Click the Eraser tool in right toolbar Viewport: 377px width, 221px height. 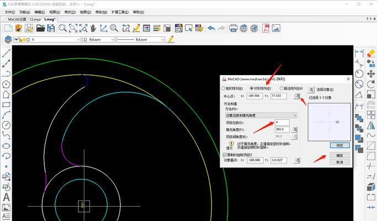[x=371, y=53]
